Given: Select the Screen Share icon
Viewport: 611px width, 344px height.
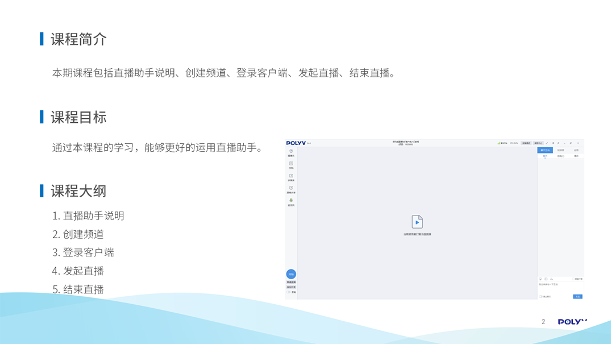Looking at the screenshot, I should (291, 189).
